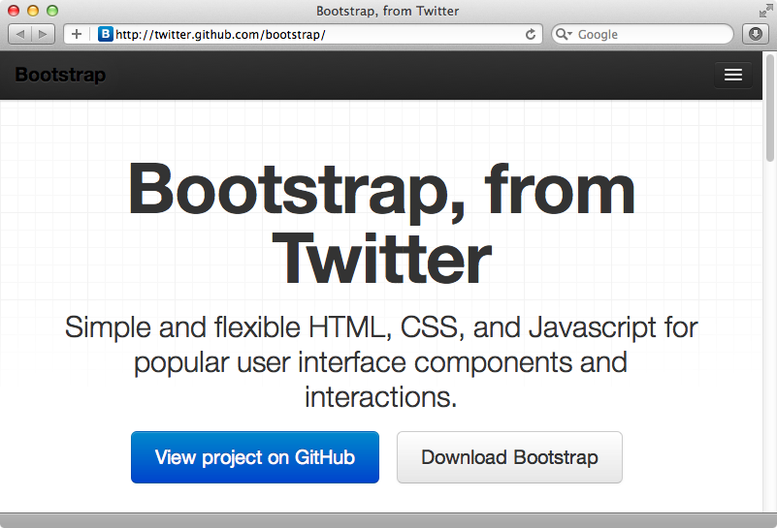Minimize the window with the yellow button
This screenshot has width=777, height=528.
tap(33, 11)
